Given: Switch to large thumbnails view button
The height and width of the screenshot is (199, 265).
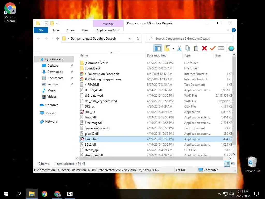Looking at the screenshot, I should (x=233, y=164).
